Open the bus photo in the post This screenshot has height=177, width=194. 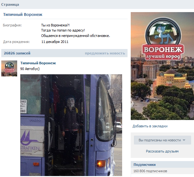71,125
